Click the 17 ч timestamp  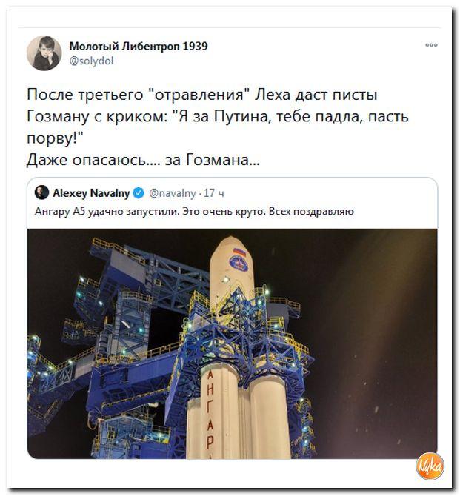click(x=213, y=193)
